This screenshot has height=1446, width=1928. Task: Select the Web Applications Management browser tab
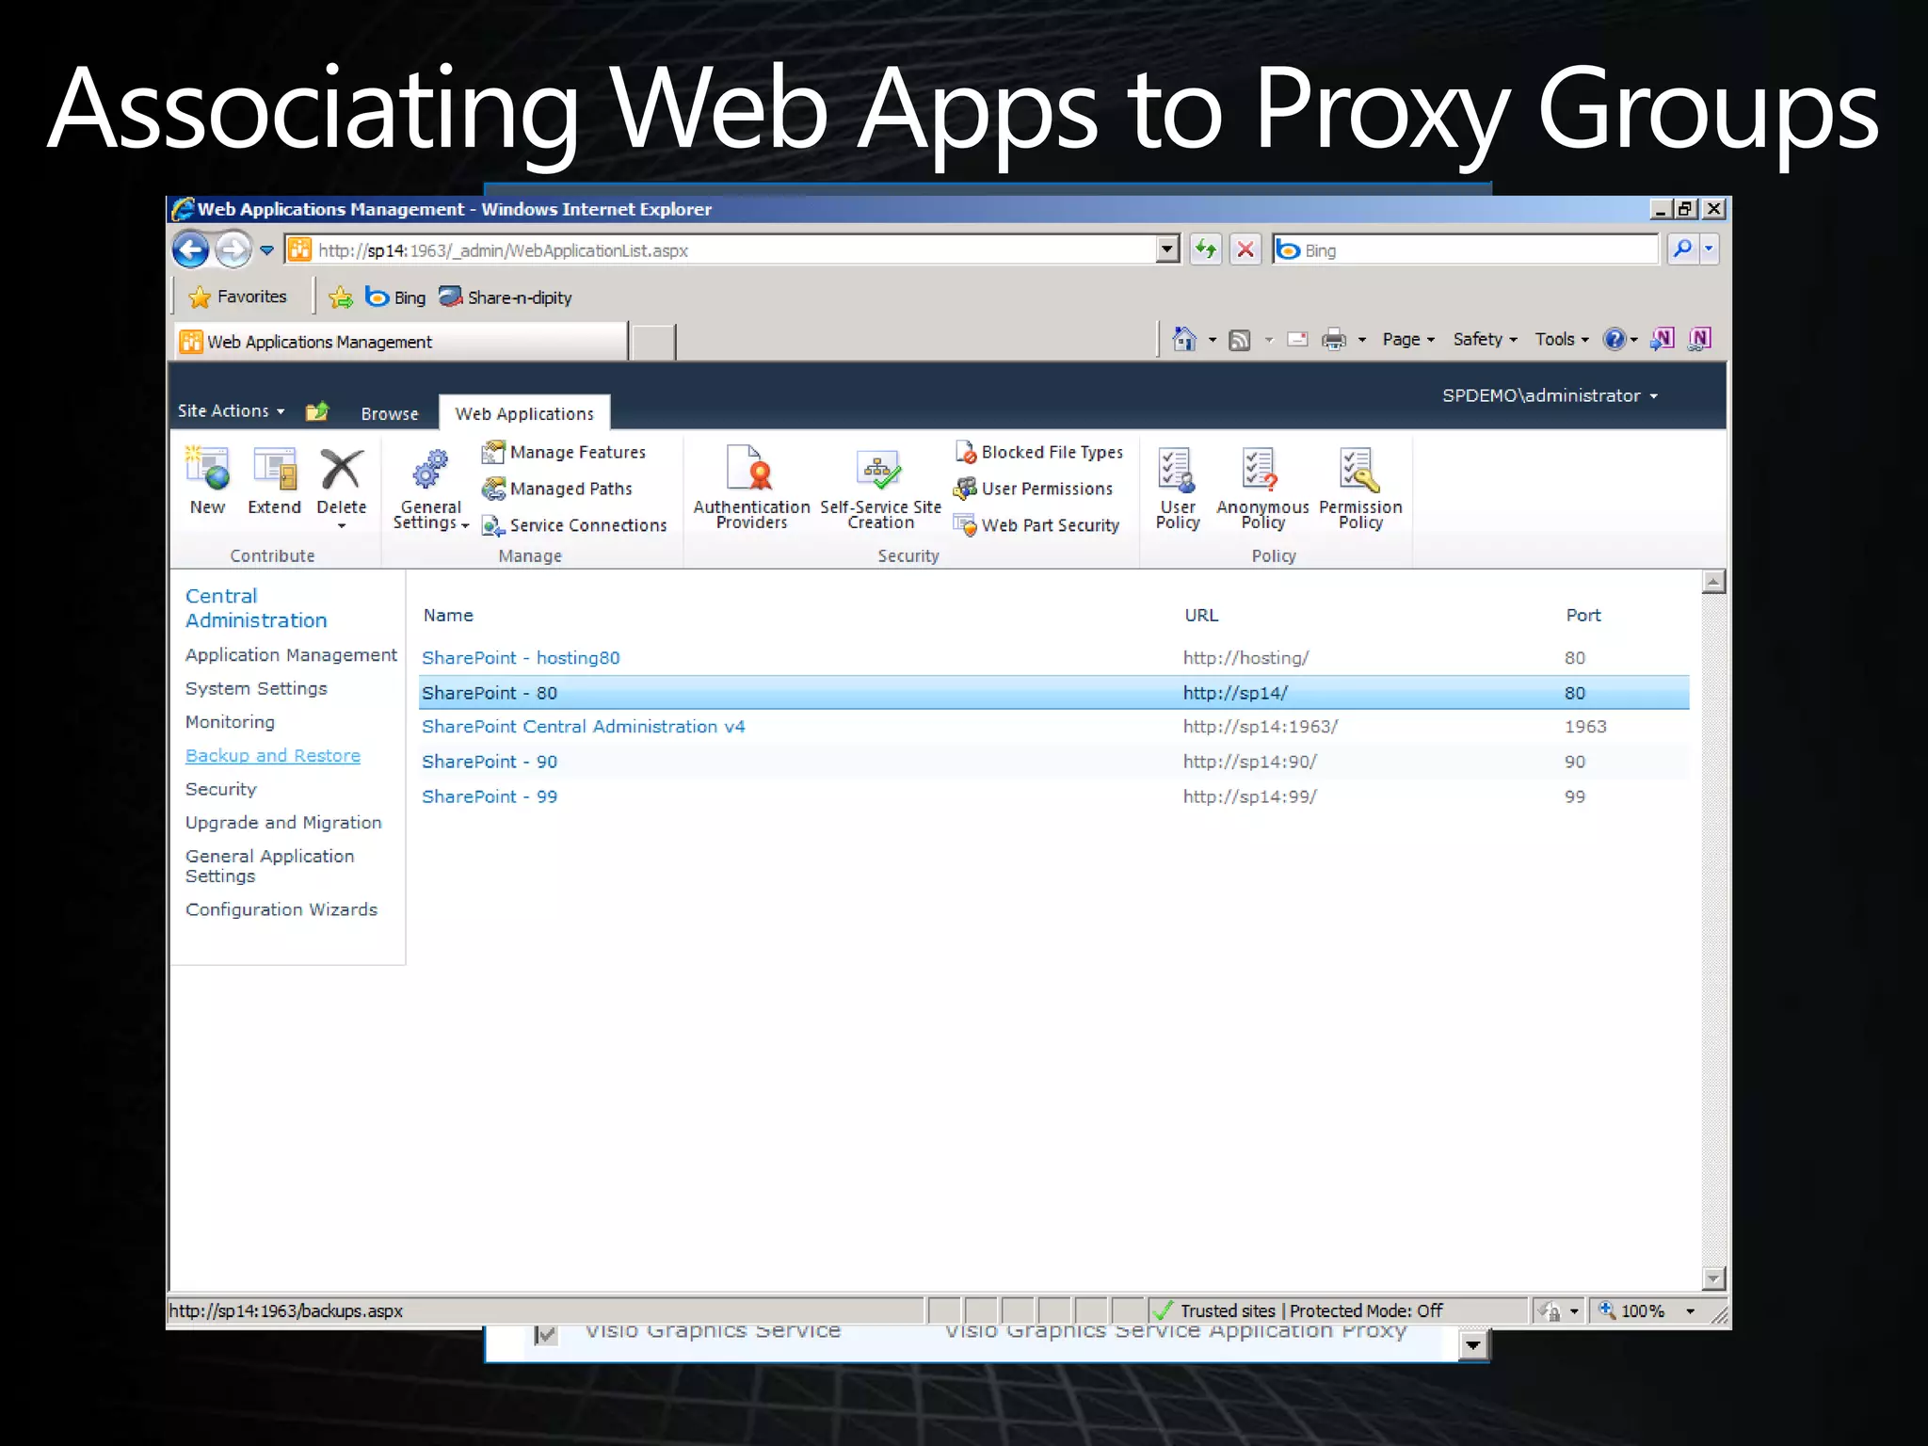401,342
